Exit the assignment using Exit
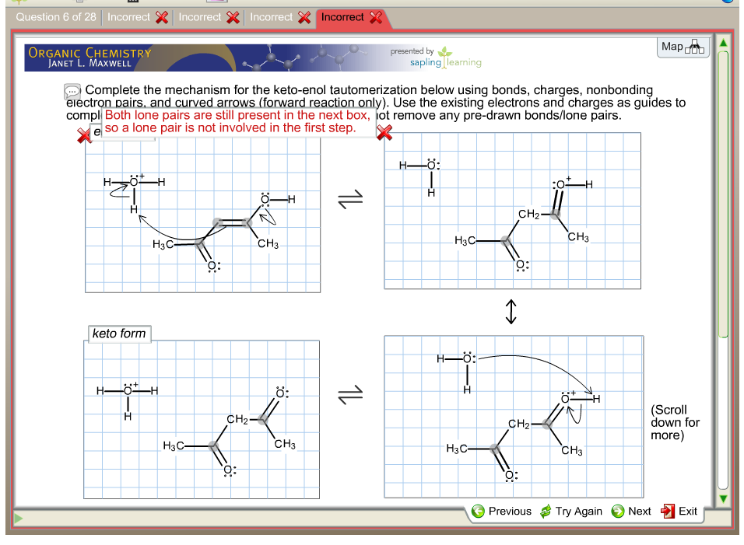This screenshot has height=545, width=744. pyautogui.click(x=679, y=511)
